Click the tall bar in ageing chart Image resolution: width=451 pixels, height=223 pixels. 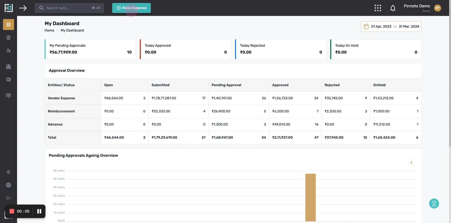click(x=310, y=197)
